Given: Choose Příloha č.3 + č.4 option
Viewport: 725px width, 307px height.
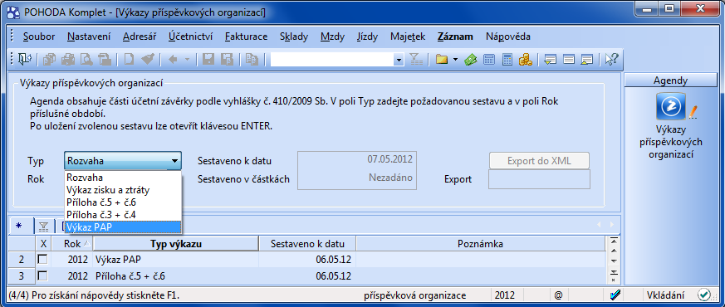Looking at the screenshot, I should (x=123, y=215).
